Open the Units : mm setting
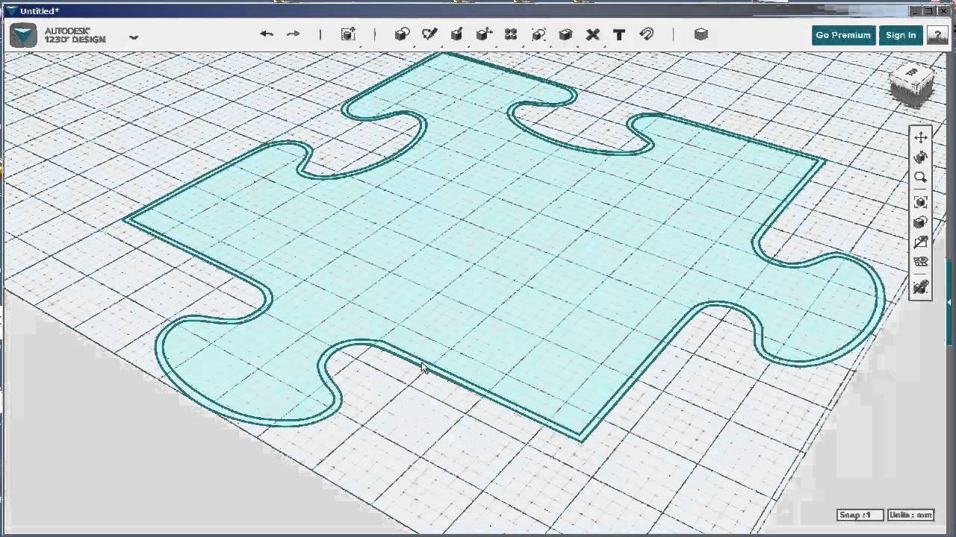The width and height of the screenshot is (956, 537). point(910,515)
